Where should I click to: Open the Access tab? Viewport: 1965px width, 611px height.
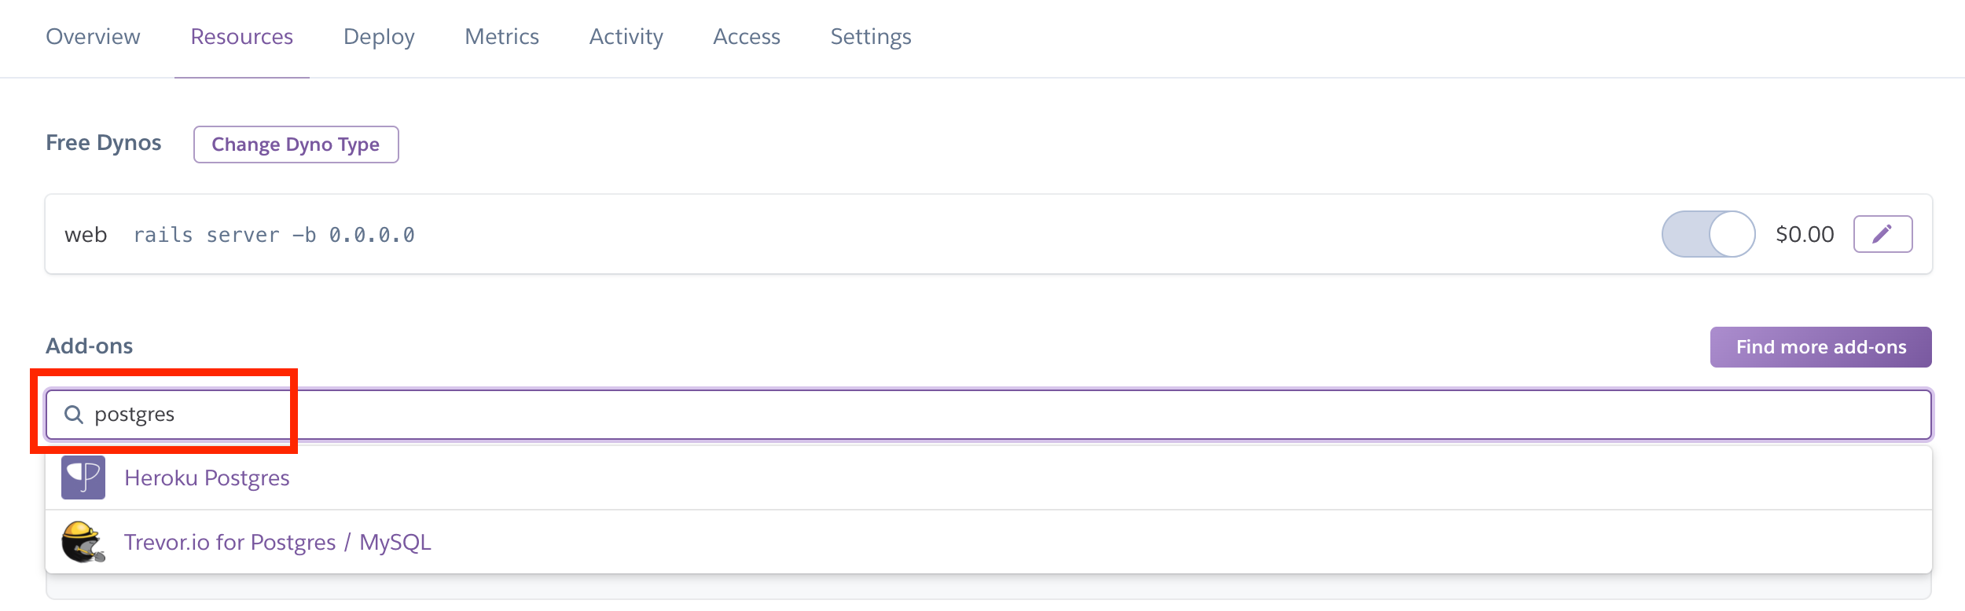(746, 37)
